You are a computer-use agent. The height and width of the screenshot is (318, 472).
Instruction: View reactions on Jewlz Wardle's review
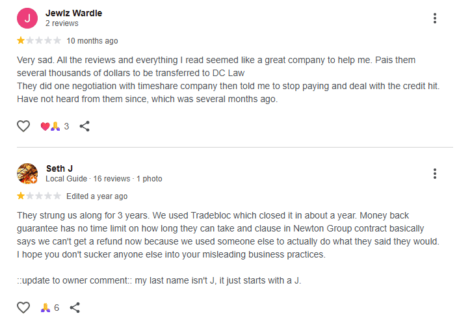pos(50,126)
